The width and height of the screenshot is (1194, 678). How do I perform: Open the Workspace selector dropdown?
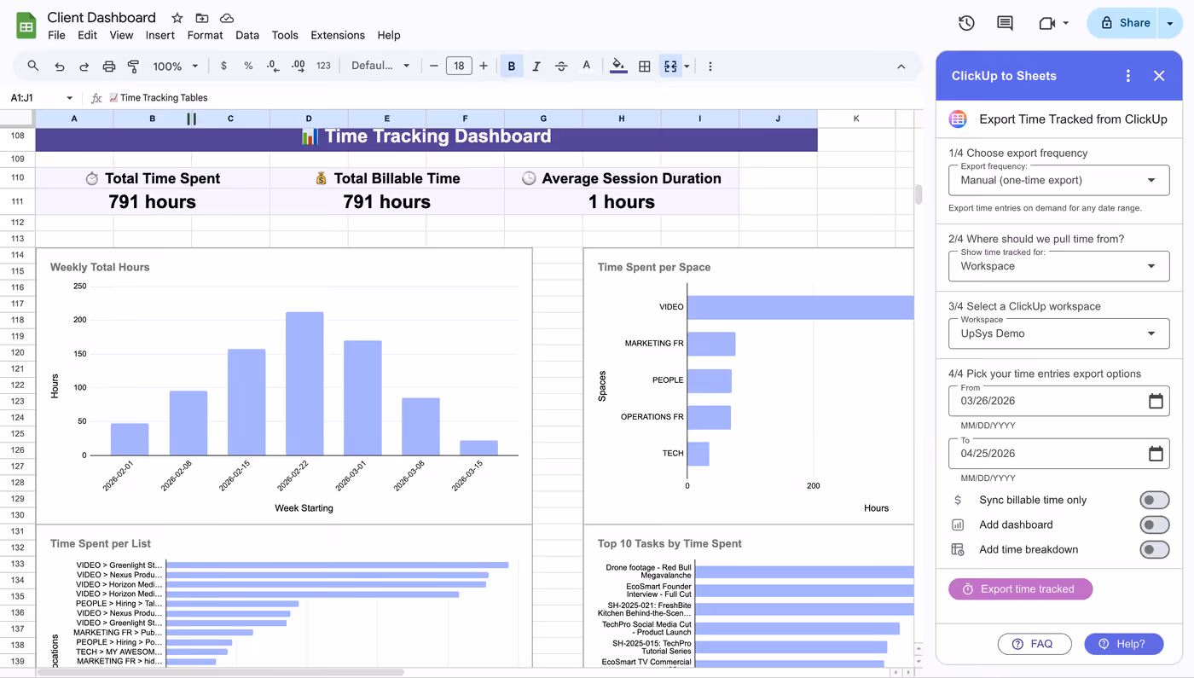(x=1058, y=333)
